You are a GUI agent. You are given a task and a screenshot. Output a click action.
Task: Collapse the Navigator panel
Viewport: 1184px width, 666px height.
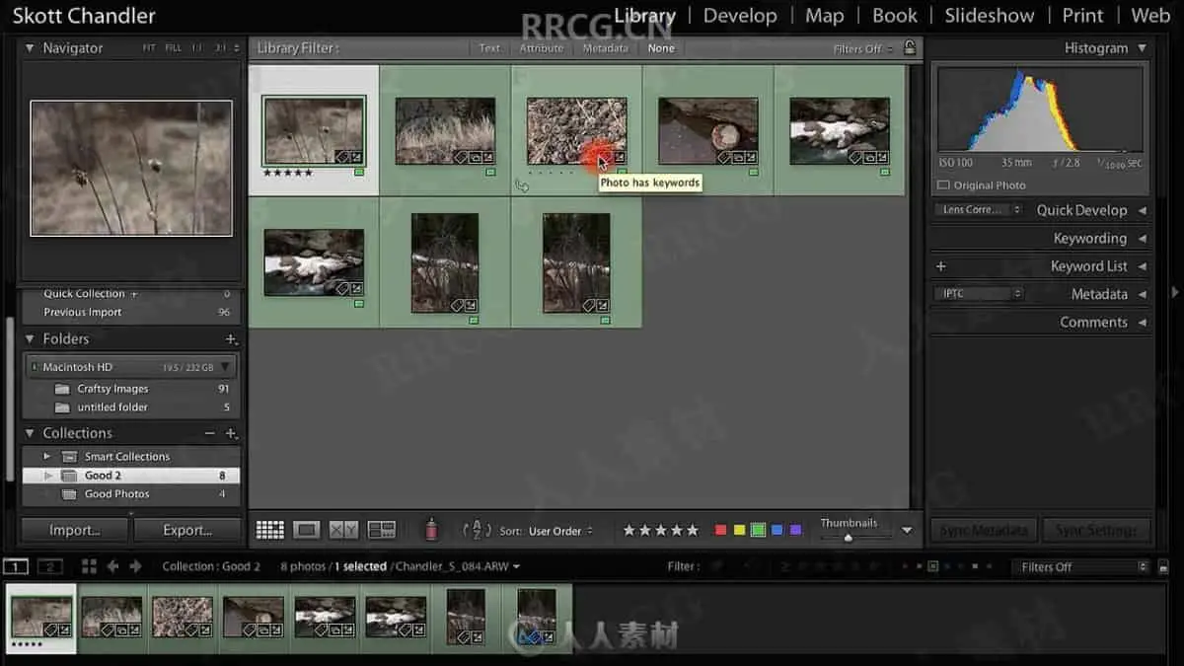(30, 47)
